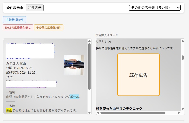Click the article panel vertical scrollbar thumb
The image size is (189, 123).
(x=89, y=67)
